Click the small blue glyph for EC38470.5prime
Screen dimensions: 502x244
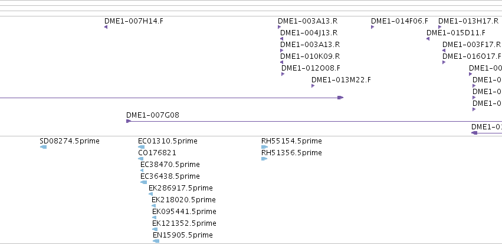coord(142,171)
